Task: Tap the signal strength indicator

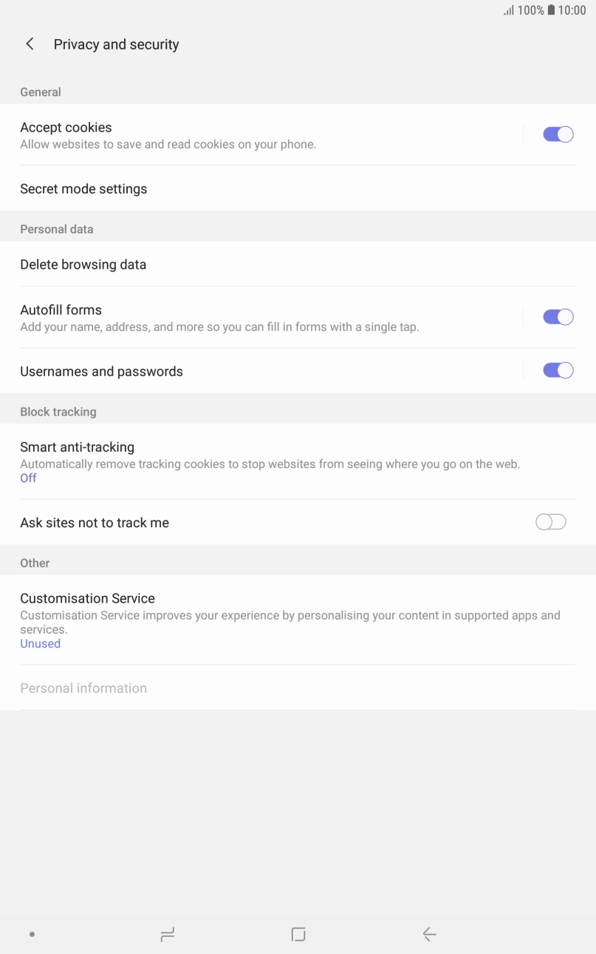Action: (x=510, y=11)
